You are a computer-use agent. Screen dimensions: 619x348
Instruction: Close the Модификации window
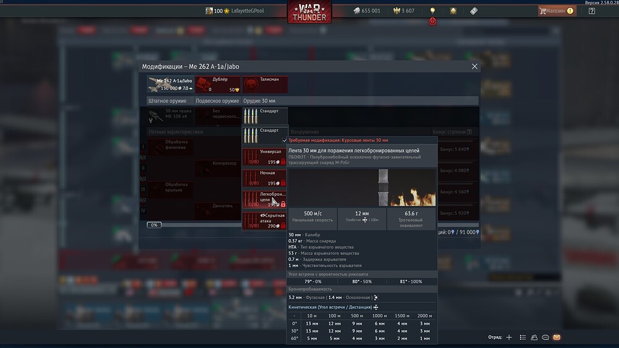475,66
